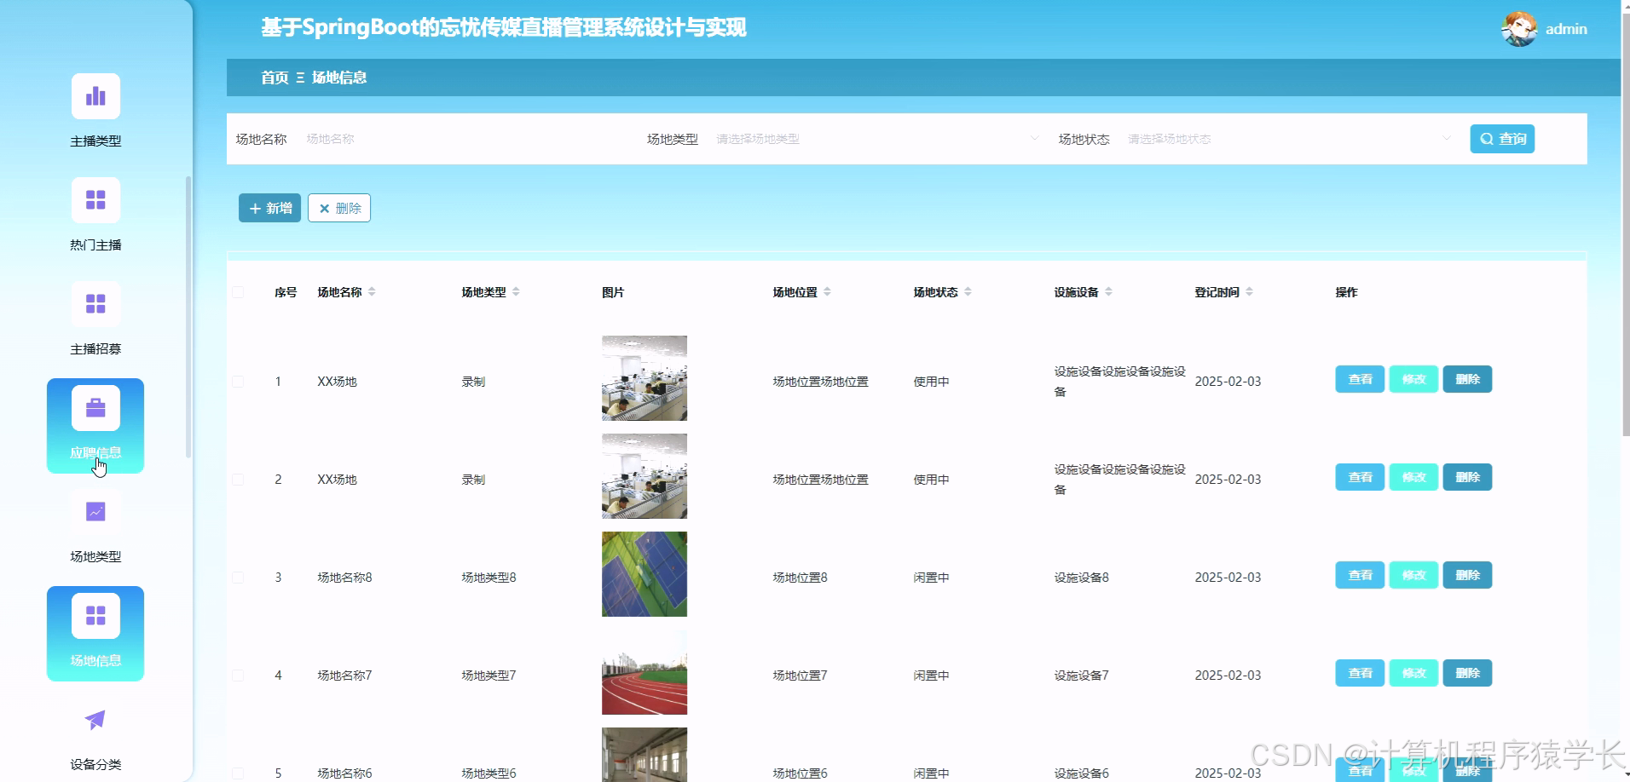Open the tennis court image thumbnail
Viewport: 1630px width, 782px height.
point(644,574)
